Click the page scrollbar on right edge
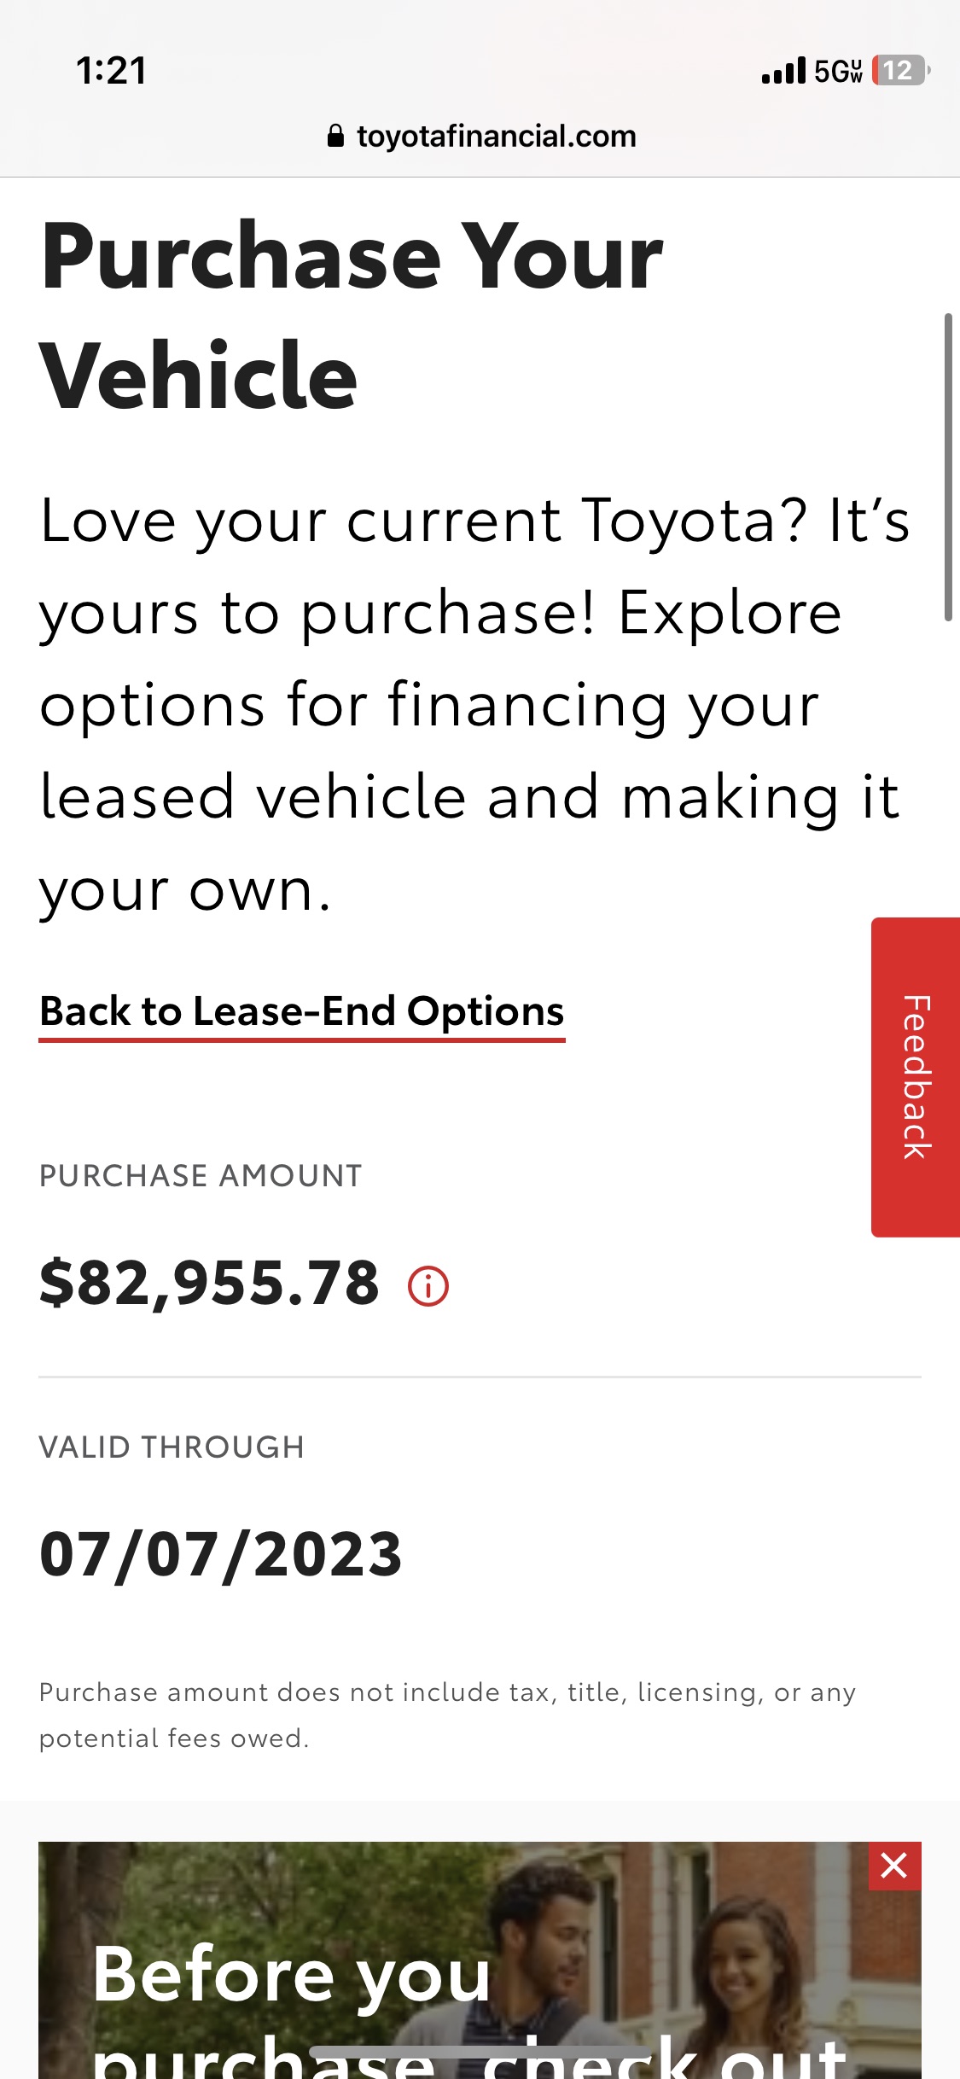This screenshot has width=960, height=2079. [x=948, y=467]
